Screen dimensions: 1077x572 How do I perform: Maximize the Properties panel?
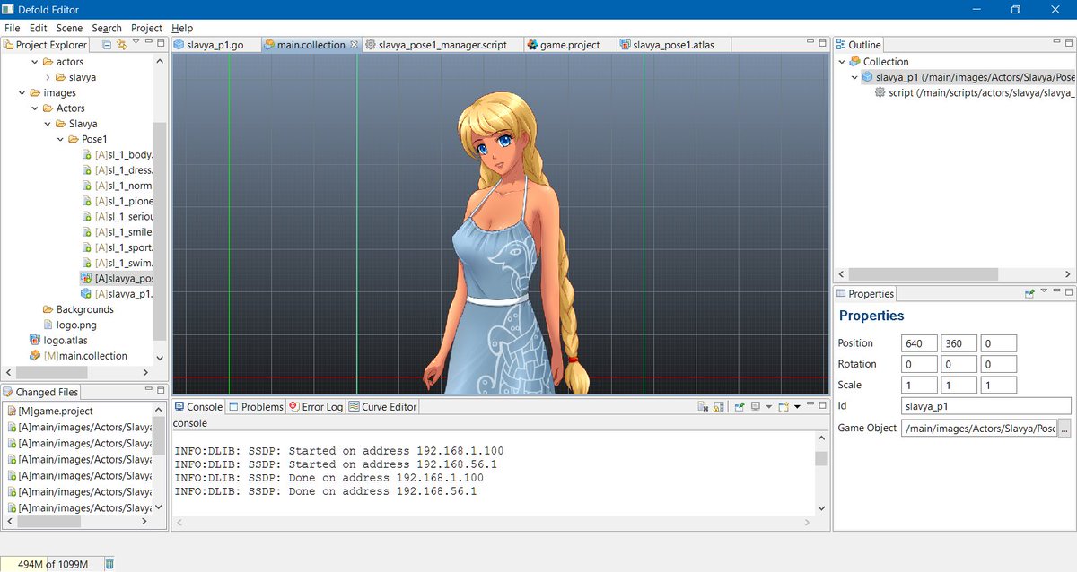tap(1068, 292)
